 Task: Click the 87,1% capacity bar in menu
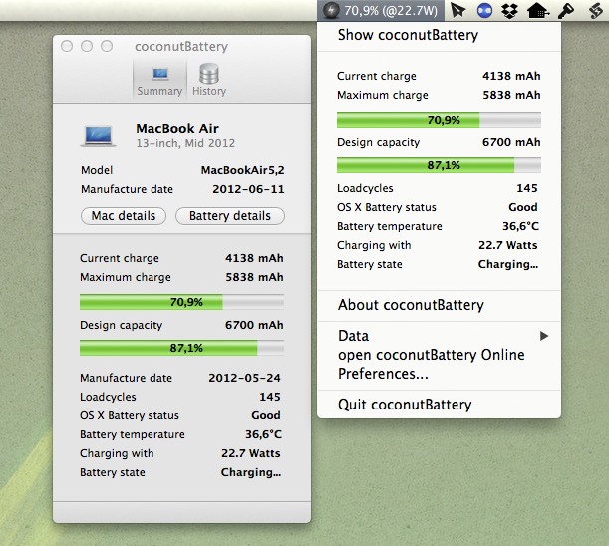[x=439, y=165]
